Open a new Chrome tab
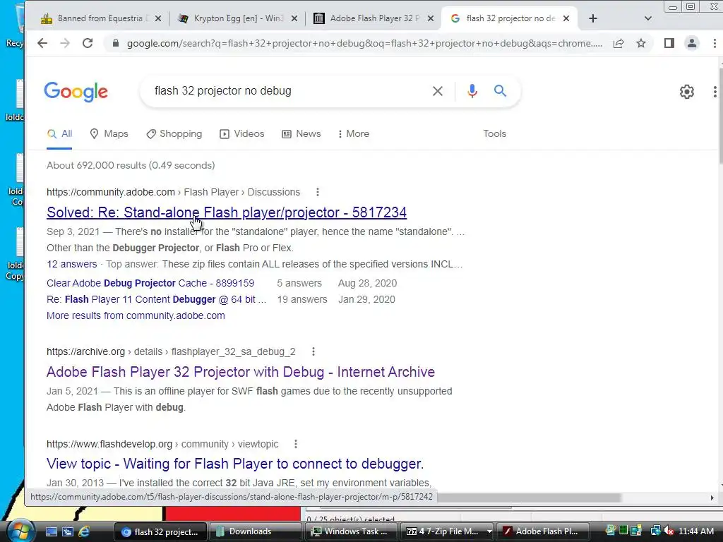 coord(593,18)
